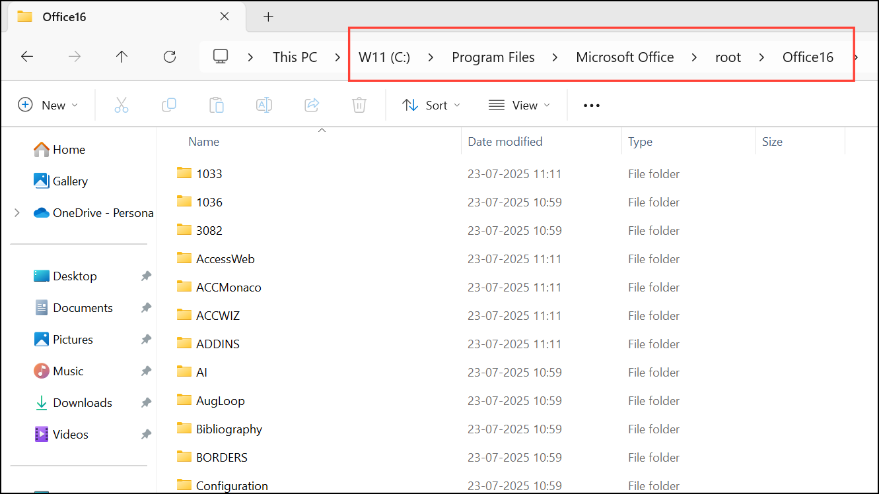Refresh the current folder view
The height and width of the screenshot is (494, 879).
coord(170,57)
